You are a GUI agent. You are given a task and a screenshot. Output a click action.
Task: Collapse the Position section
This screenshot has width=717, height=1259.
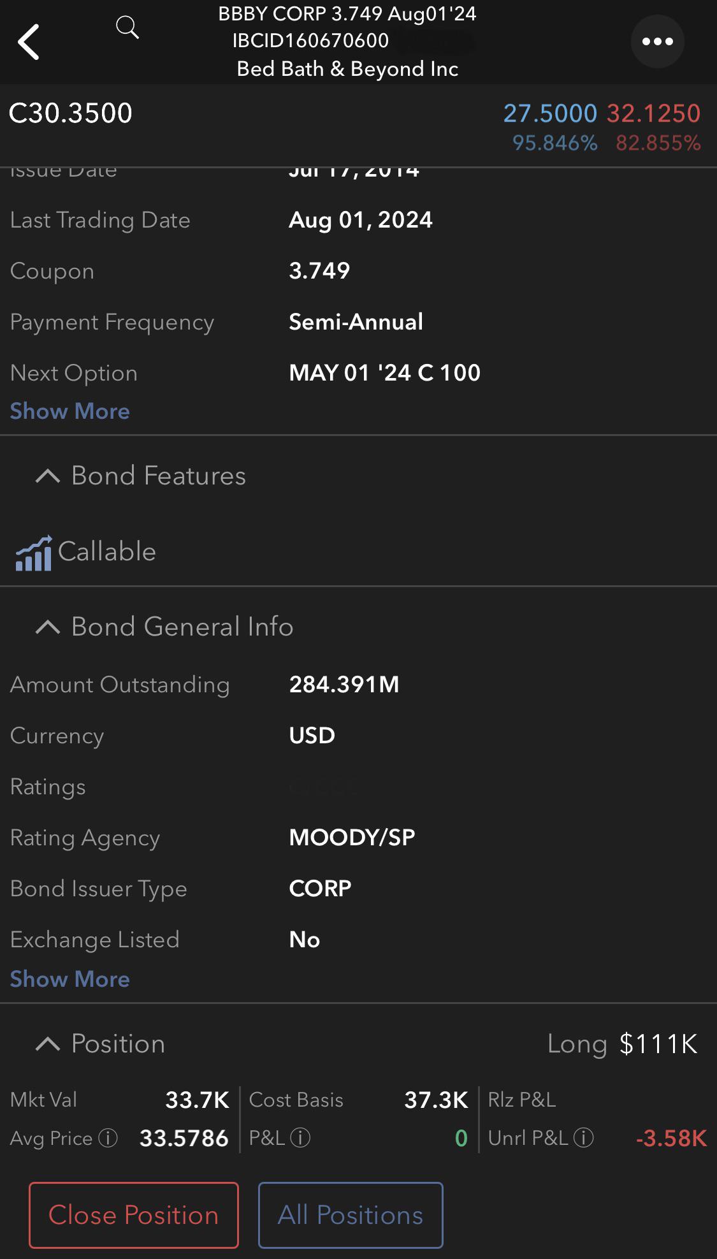pyautogui.click(x=48, y=1044)
